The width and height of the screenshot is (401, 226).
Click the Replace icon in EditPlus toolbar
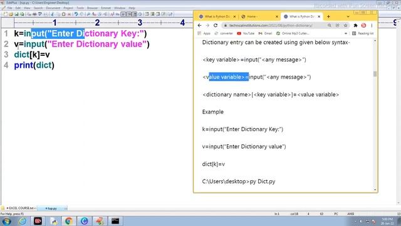(94, 14)
